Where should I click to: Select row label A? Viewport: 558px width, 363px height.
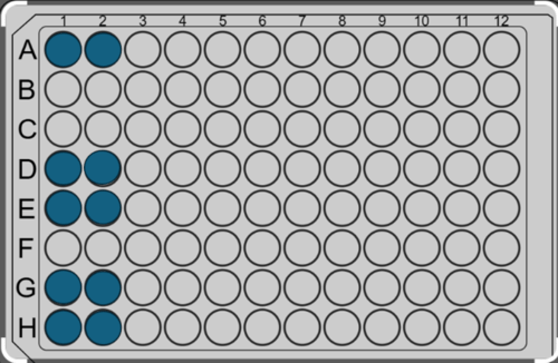[x=27, y=50]
